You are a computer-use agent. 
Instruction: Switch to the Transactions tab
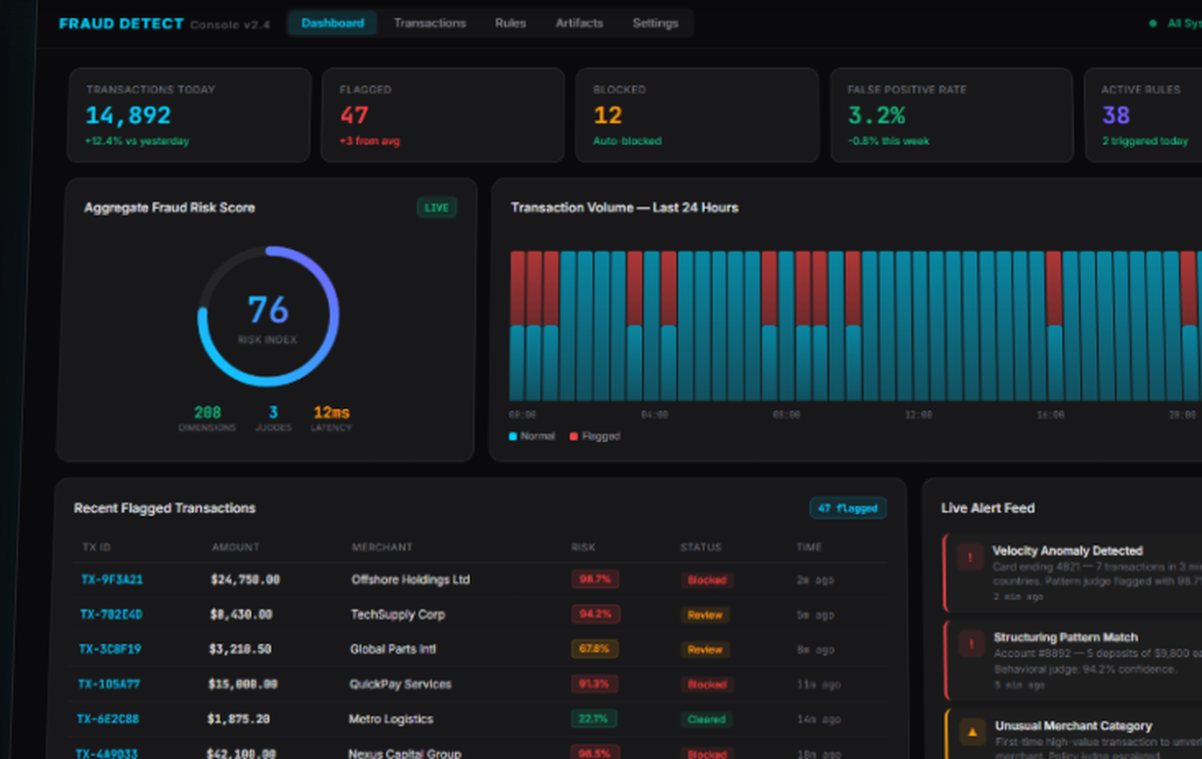429,23
